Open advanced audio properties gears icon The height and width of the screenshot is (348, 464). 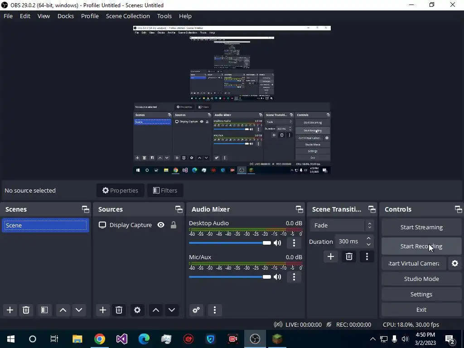(196, 310)
